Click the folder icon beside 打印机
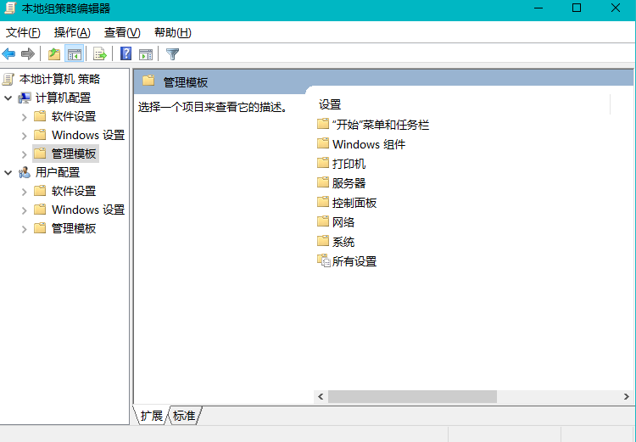Viewport: 636px width, 442px height. (323, 163)
